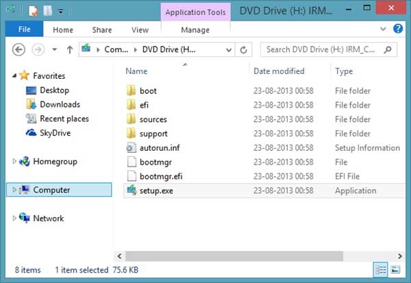Click the scroll right arrow
411x283 pixels.
tap(400, 256)
